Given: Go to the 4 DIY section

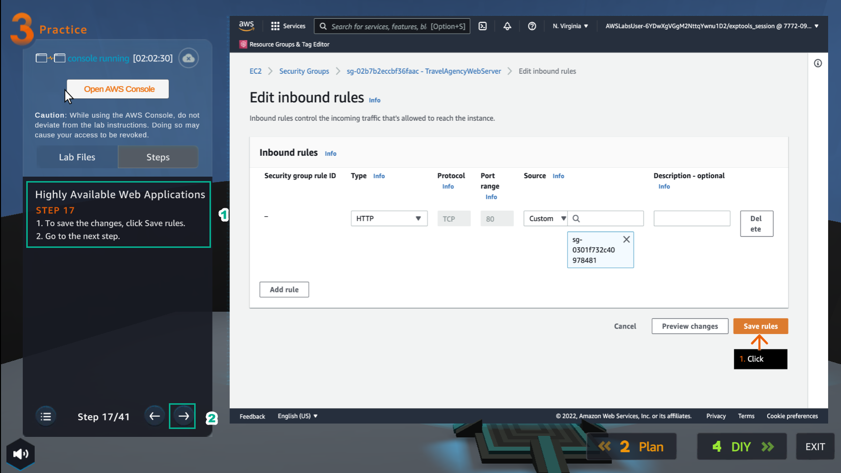Looking at the screenshot, I should [x=742, y=447].
